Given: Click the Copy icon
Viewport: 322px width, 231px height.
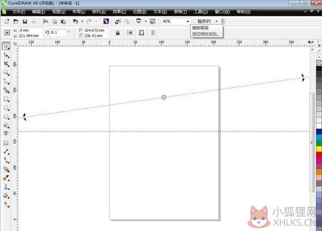Looking at the screenshot, I should 55,21.
